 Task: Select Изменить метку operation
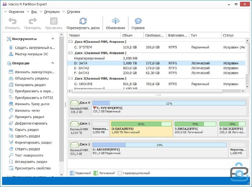[x=25, y=110]
